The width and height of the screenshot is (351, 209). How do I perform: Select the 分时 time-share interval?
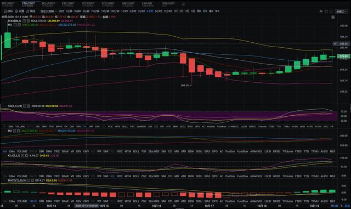(61, 11)
